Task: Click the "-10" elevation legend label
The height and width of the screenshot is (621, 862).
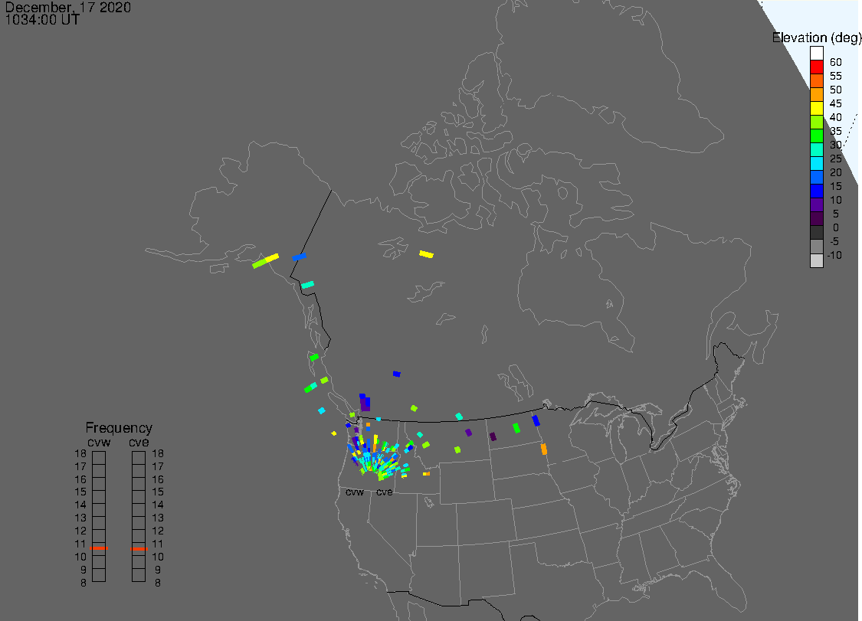Action: pyautogui.click(x=834, y=255)
